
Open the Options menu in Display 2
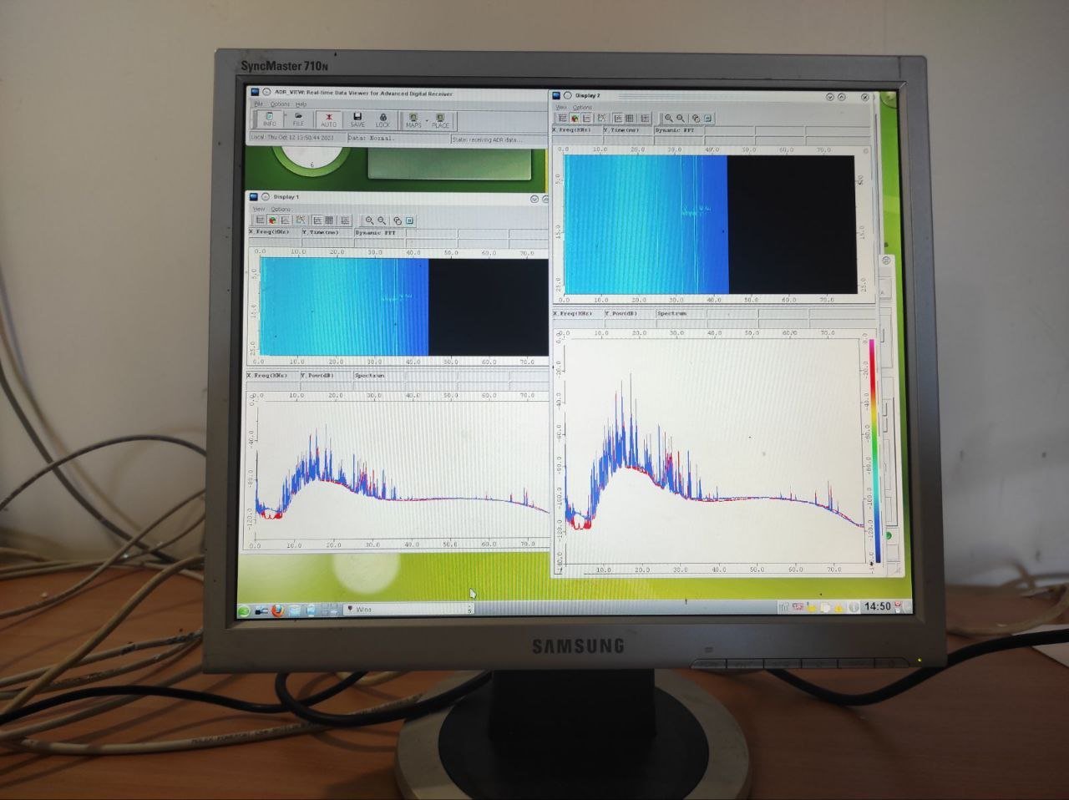[x=582, y=108]
